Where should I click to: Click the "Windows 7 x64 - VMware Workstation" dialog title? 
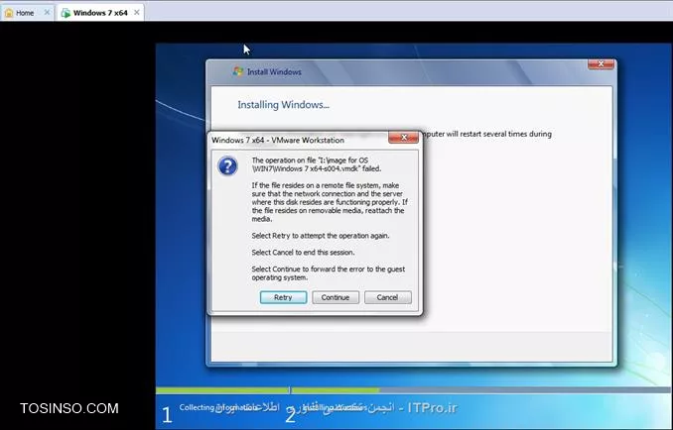coord(278,140)
